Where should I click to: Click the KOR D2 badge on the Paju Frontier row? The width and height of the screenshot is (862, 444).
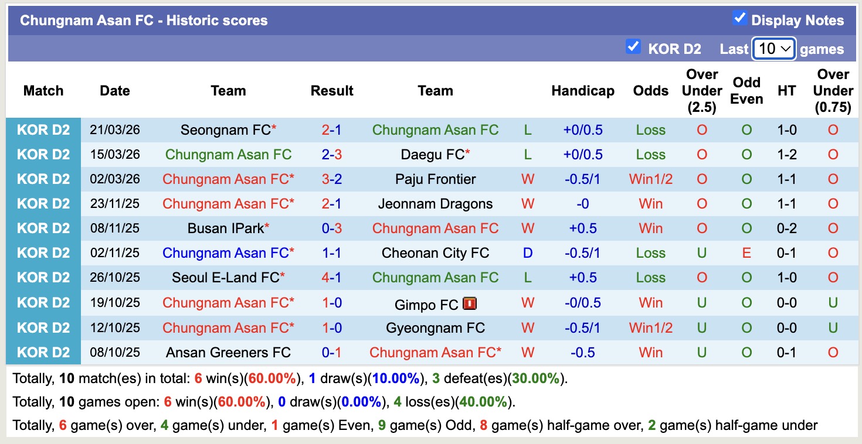tap(43, 179)
